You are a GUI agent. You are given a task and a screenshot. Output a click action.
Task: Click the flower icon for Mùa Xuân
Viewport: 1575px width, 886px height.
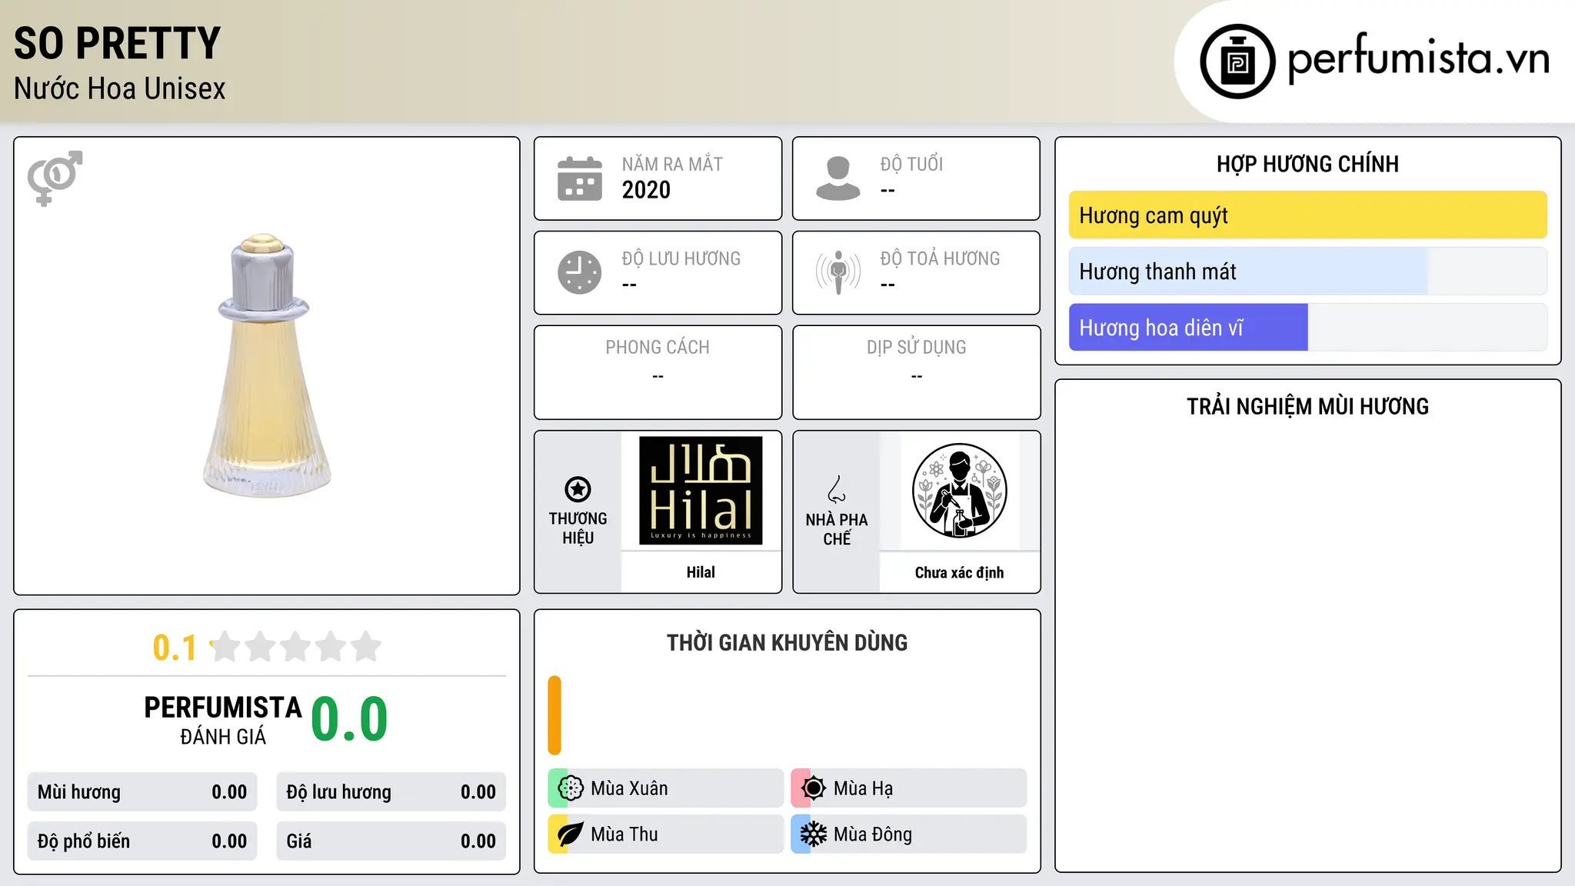571,788
